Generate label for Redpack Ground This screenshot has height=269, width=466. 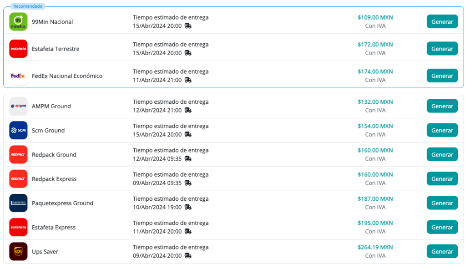[x=442, y=155]
